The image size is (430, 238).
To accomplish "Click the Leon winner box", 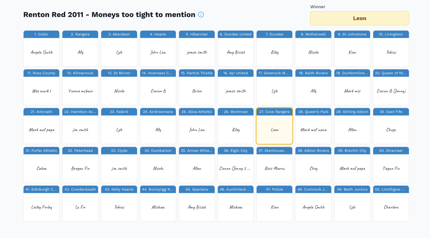I will (x=360, y=18).
